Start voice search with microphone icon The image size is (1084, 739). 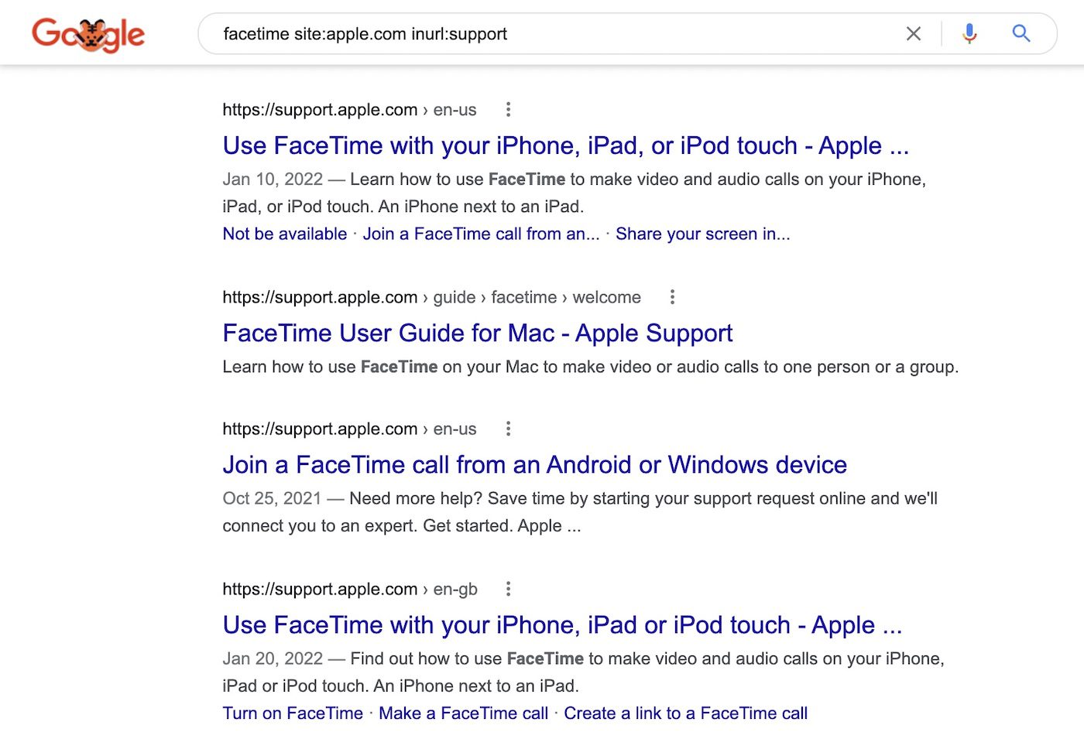point(969,34)
